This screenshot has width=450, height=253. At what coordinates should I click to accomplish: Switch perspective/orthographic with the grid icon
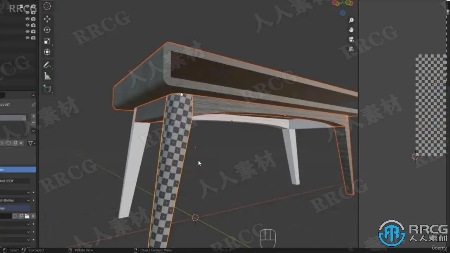(351, 49)
